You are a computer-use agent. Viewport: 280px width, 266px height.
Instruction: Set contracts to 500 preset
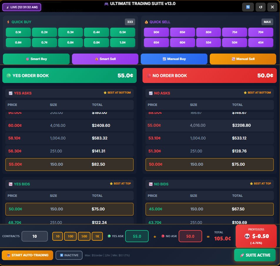(x=84, y=236)
